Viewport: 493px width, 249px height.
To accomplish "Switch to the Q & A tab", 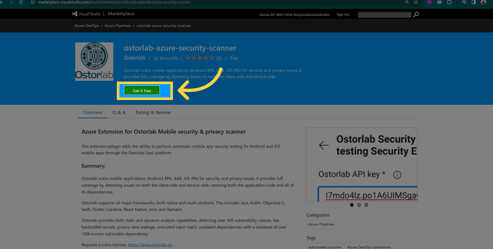I will pyautogui.click(x=119, y=112).
